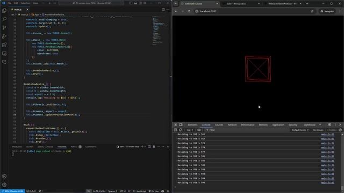Open the Remote Explorer view
The image size is (344, 193).
coord(4,54)
